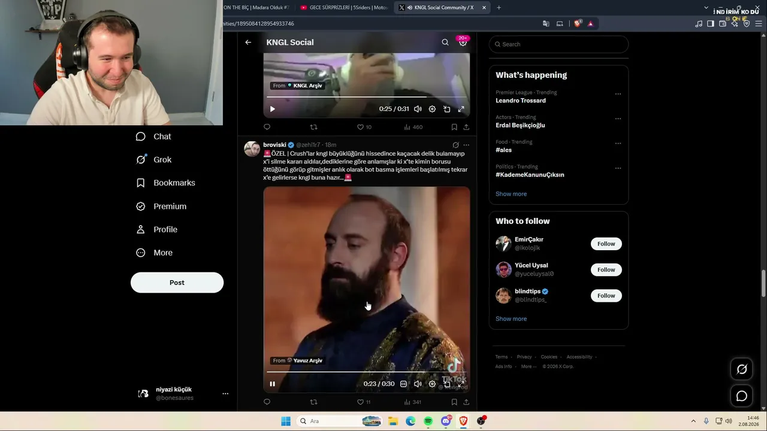Open Grok from the sidebar
This screenshot has height=431, width=767.
point(153,160)
